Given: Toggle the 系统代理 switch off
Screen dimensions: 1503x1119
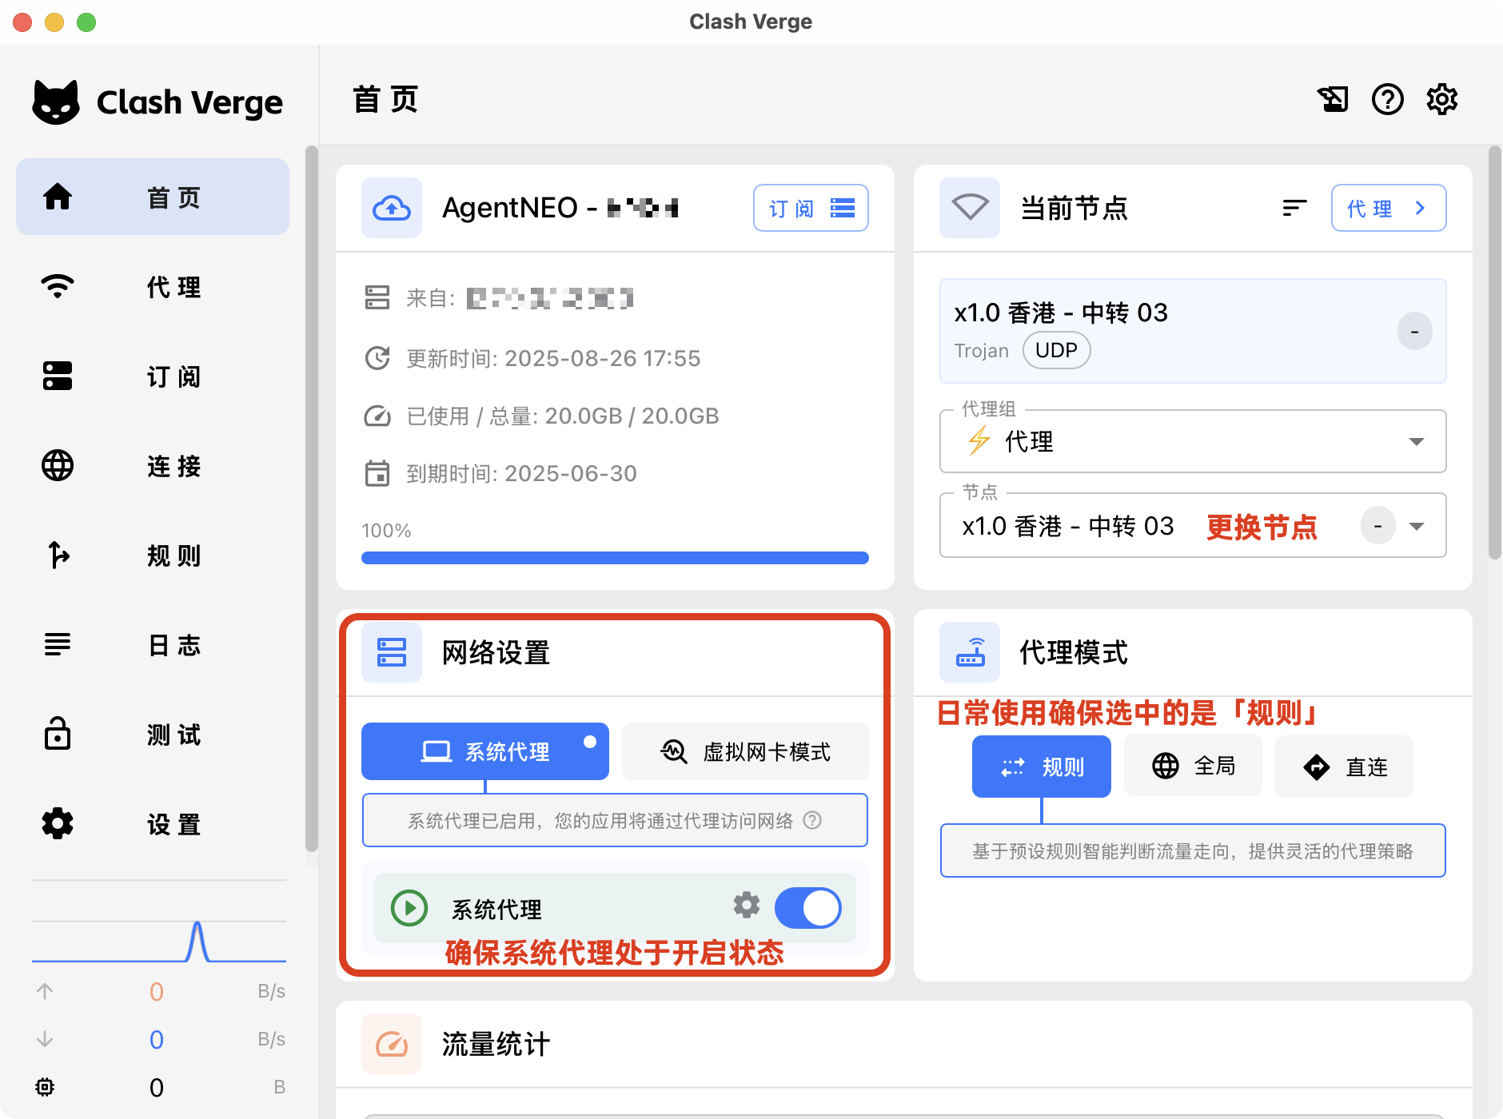Looking at the screenshot, I should click(x=807, y=908).
